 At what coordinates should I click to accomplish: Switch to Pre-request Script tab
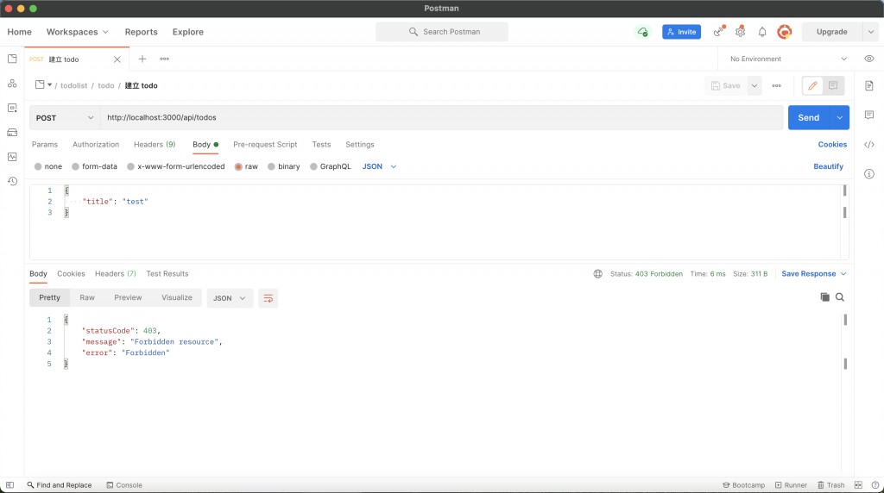click(265, 145)
